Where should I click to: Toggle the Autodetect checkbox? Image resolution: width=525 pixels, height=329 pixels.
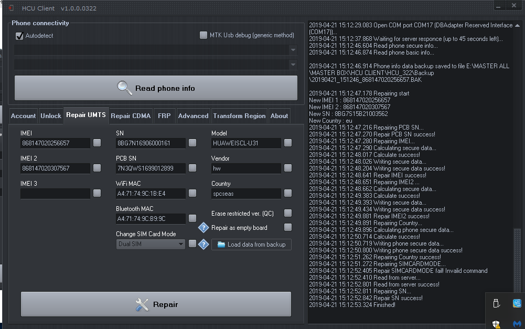19,36
